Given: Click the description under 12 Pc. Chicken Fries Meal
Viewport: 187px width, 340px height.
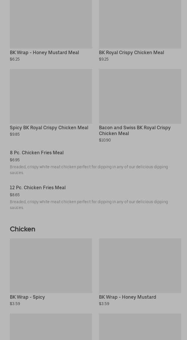Looking at the screenshot, I should pos(89,205).
